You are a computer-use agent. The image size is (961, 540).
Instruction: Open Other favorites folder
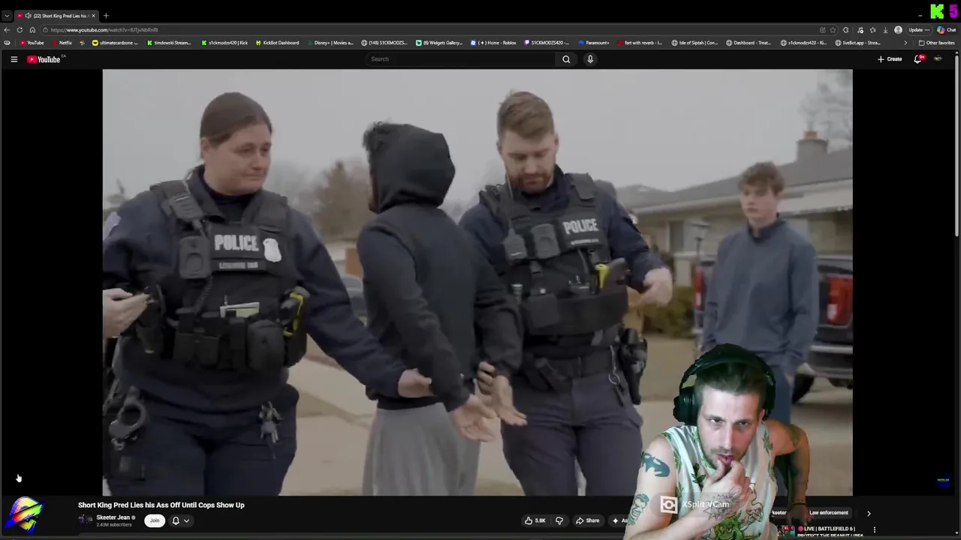tap(937, 43)
